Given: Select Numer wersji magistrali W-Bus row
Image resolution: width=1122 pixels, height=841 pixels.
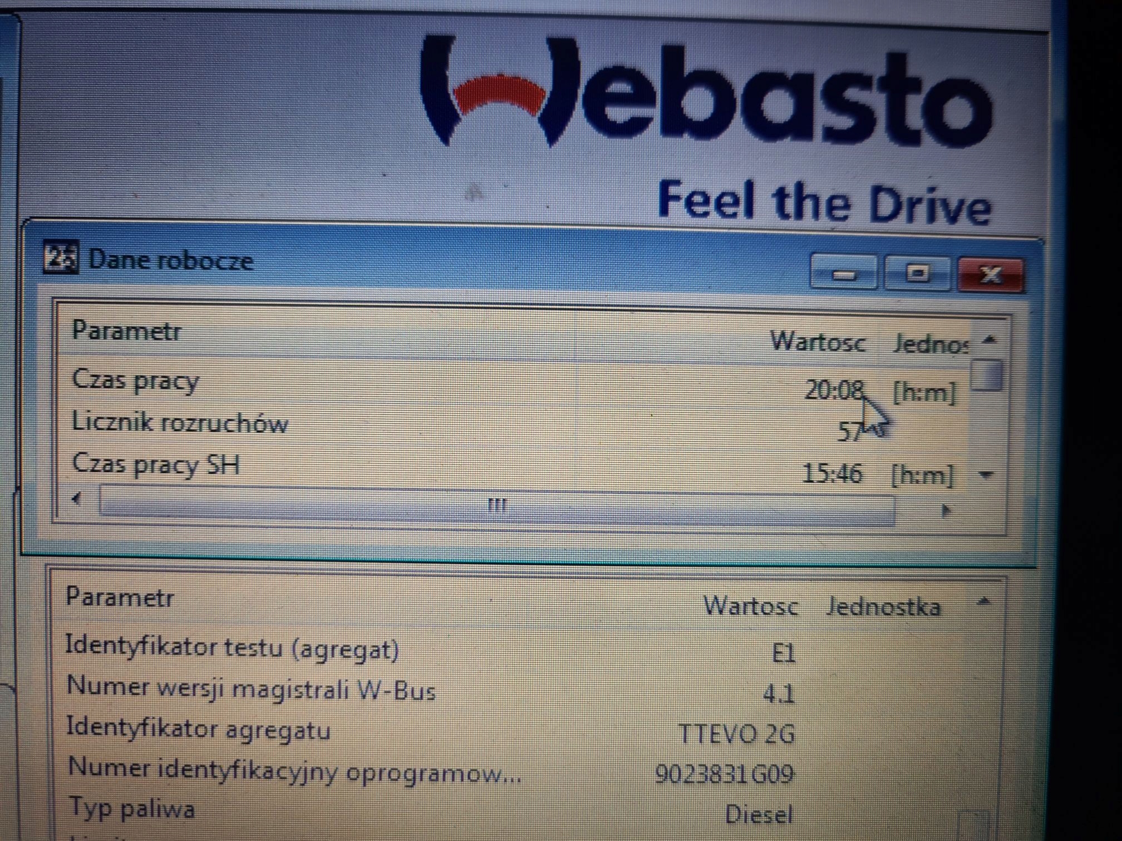Looking at the screenshot, I should [x=250, y=689].
